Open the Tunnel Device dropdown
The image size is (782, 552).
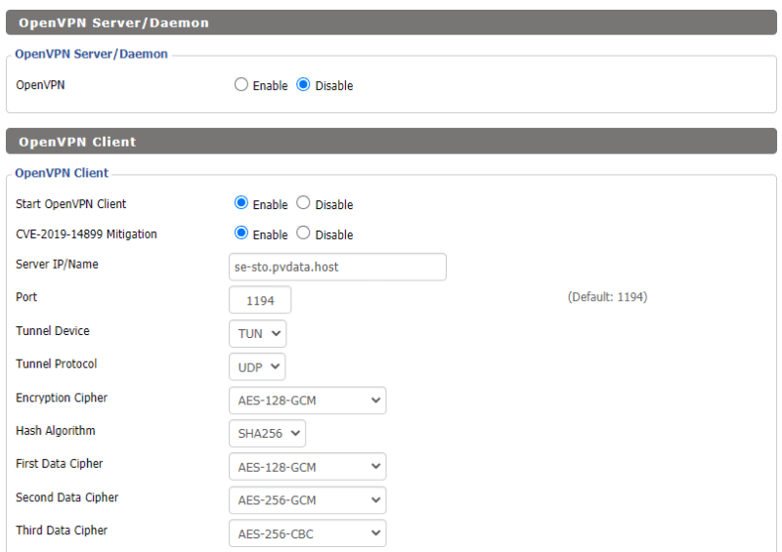[x=258, y=333]
